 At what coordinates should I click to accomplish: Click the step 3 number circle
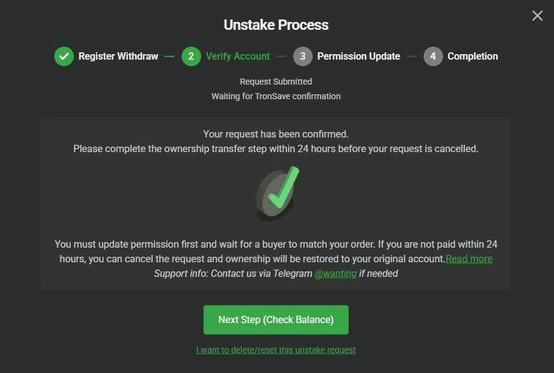pyautogui.click(x=302, y=57)
